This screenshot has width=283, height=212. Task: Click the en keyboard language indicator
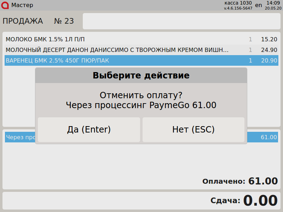pyautogui.click(x=259, y=5)
